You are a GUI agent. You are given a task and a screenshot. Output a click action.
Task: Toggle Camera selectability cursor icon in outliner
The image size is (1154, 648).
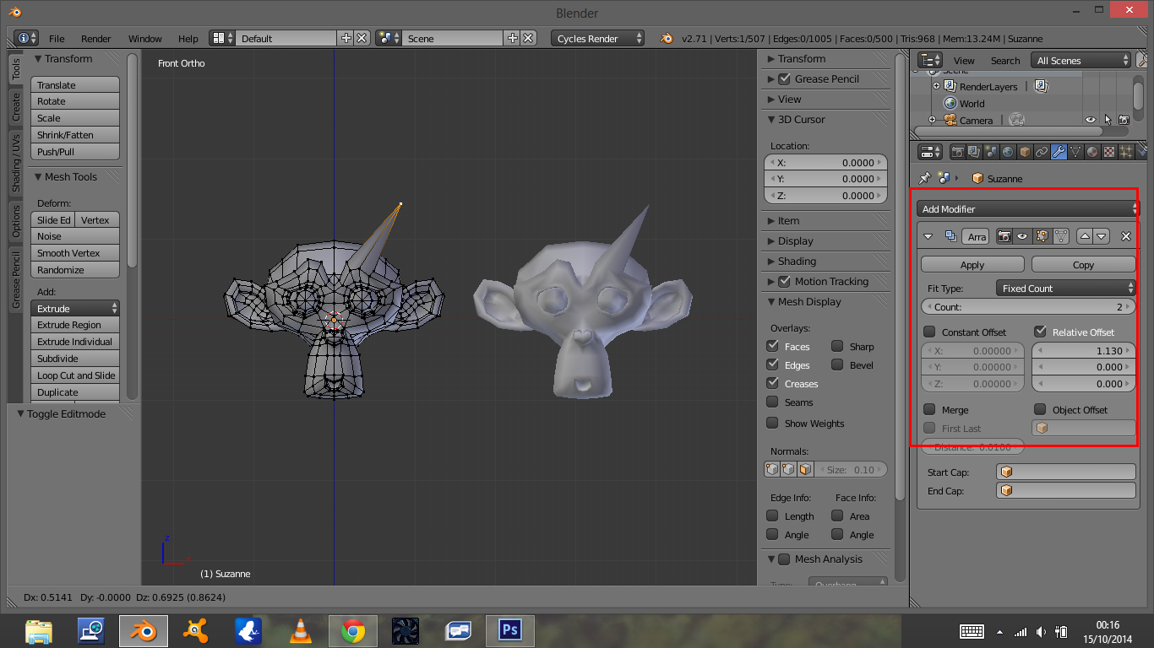point(1108,120)
